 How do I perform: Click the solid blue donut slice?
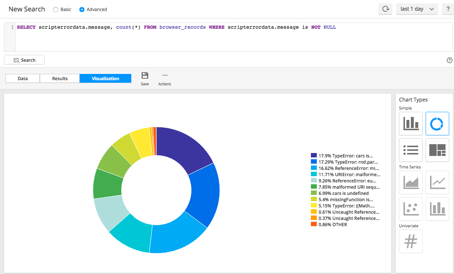click(x=204, y=195)
